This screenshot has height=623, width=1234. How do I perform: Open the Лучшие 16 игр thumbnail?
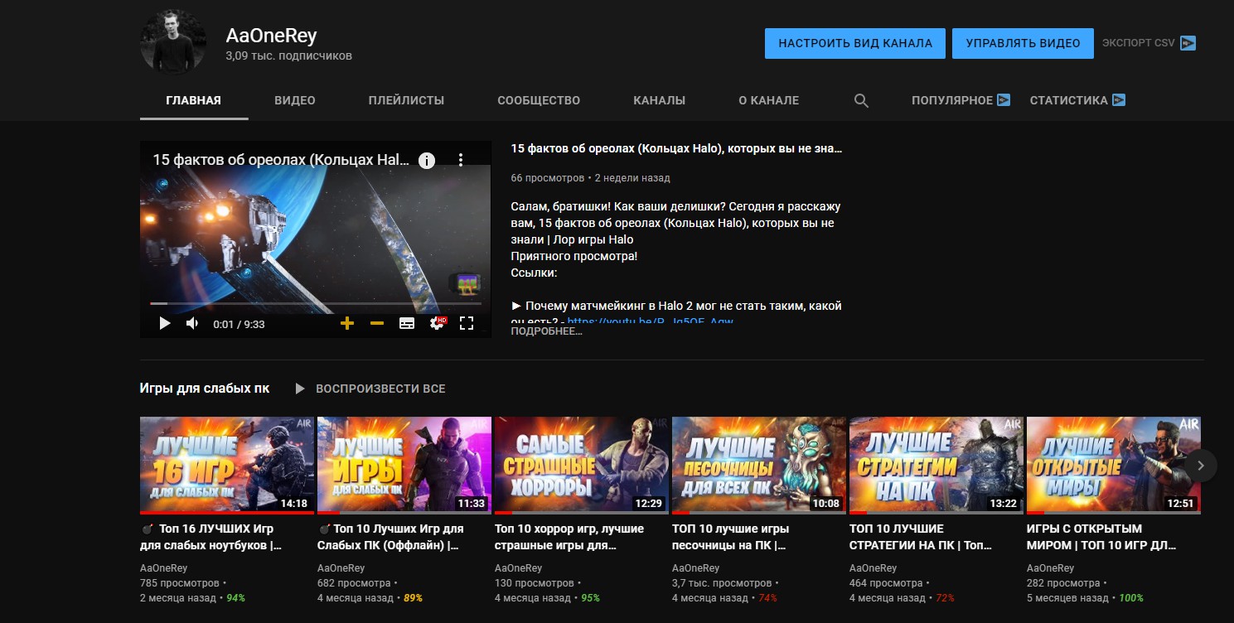[227, 465]
